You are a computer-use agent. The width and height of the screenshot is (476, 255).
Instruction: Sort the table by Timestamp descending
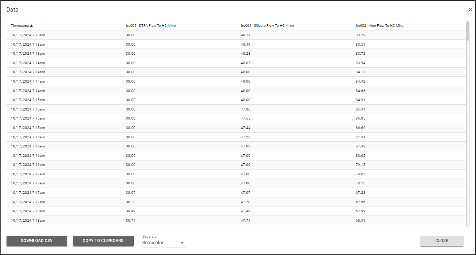pos(21,25)
